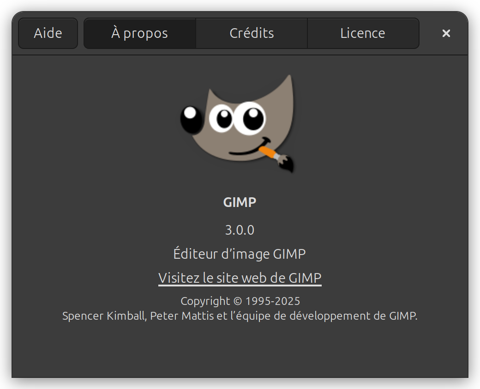Open the Aide help button
The width and height of the screenshot is (480, 389).
pos(48,33)
